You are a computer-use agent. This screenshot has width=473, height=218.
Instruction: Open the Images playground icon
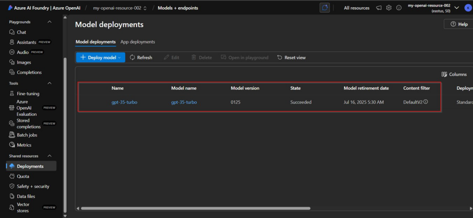(12, 62)
